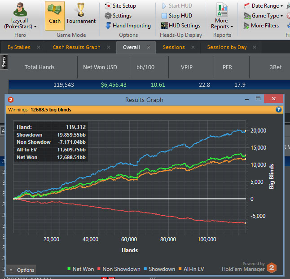The height and width of the screenshot is (279, 290).
Task: Select the 22.8 VPIP value
Action: tap(204, 85)
